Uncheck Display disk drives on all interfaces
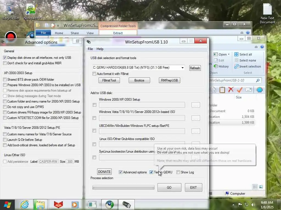Image resolution: width=281 pixels, height=210 pixels. (x=5, y=57)
